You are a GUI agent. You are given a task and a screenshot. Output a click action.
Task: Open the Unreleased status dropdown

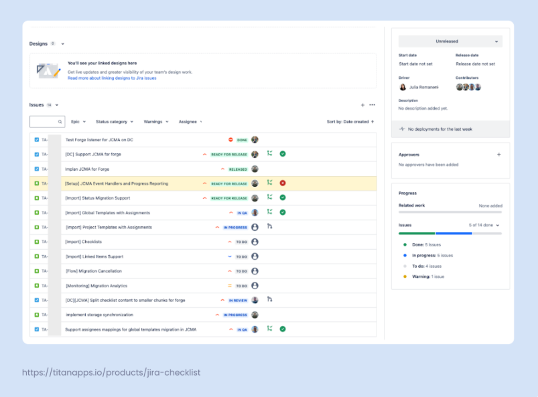pos(450,42)
